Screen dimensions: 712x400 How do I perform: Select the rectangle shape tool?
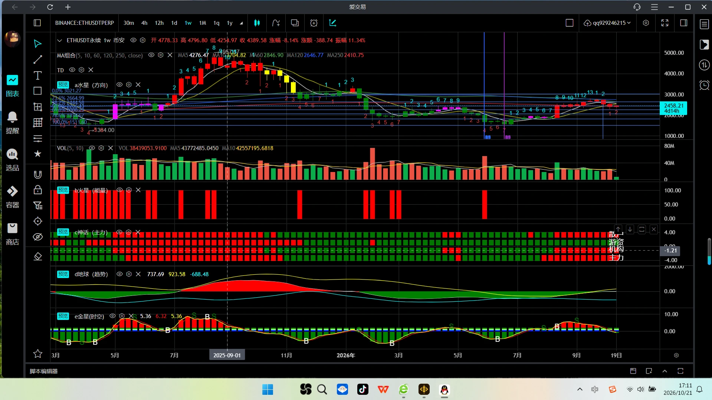pos(37,91)
